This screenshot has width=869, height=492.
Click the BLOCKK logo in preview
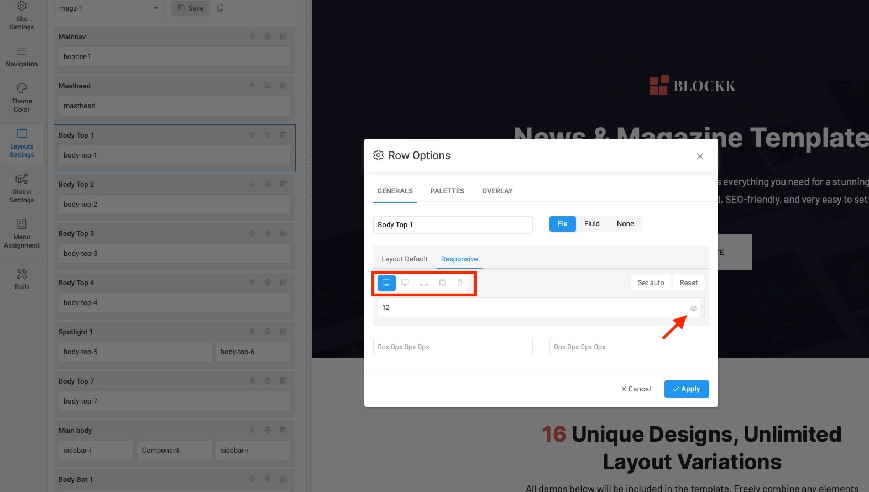pyautogui.click(x=693, y=86)
